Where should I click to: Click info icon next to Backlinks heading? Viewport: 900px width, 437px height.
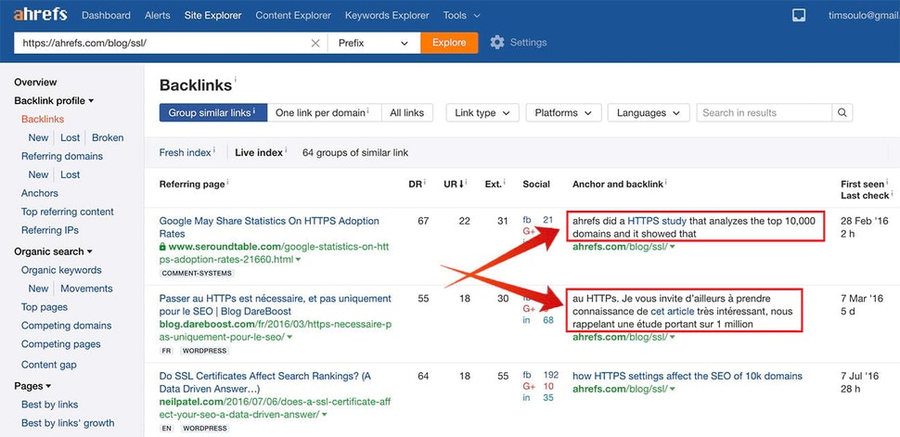(236, 79)
